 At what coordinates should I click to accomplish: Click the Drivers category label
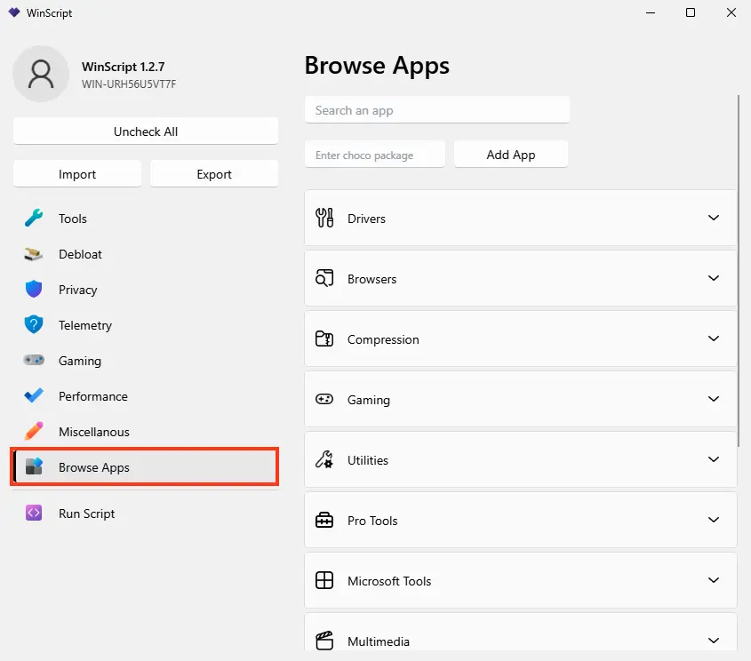[366, 219]
